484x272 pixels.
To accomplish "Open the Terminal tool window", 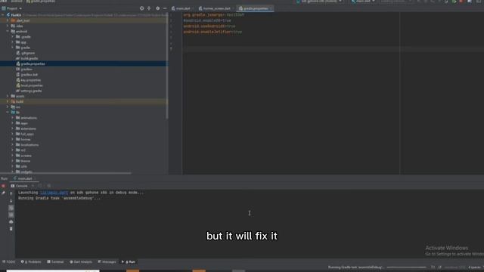I will coord(55,262).
